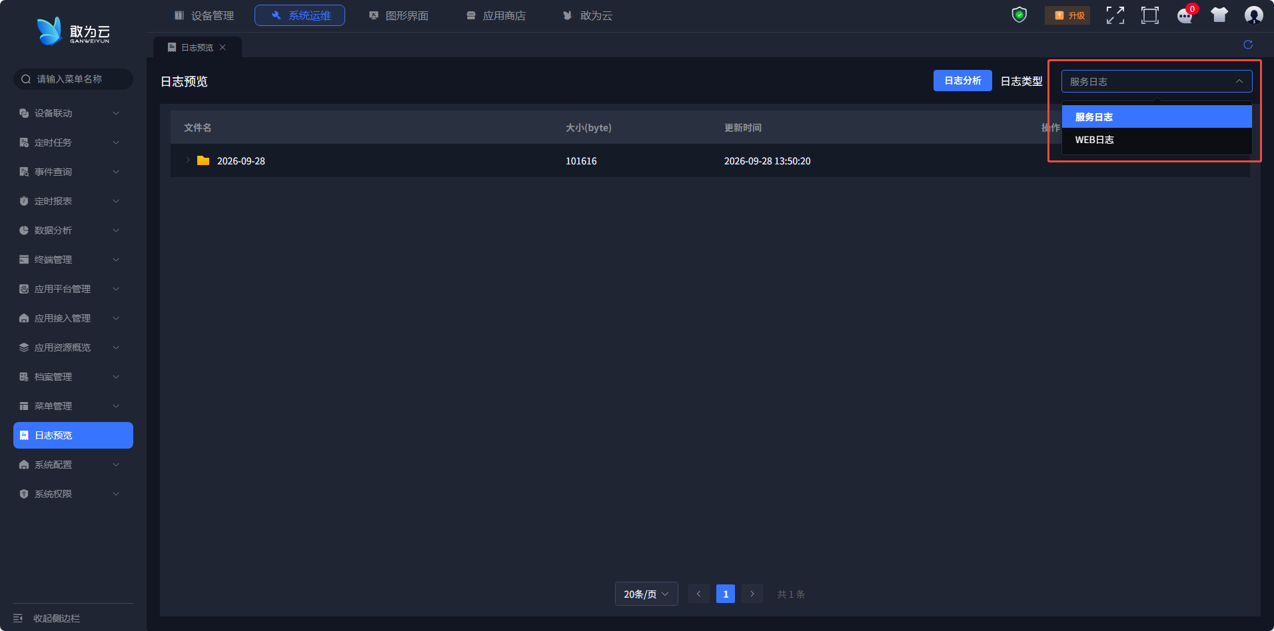Screen dimensions: 1274x631
Task: Click the security shield icon in header
Action: click(1019, 15)
